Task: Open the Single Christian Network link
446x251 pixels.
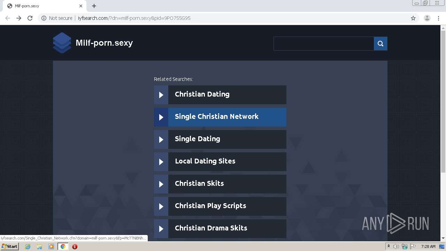Action: point(217,116)
